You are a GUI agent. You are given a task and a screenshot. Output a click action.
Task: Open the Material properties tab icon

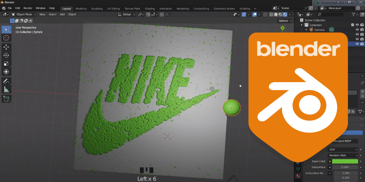[x=298, y=176]
